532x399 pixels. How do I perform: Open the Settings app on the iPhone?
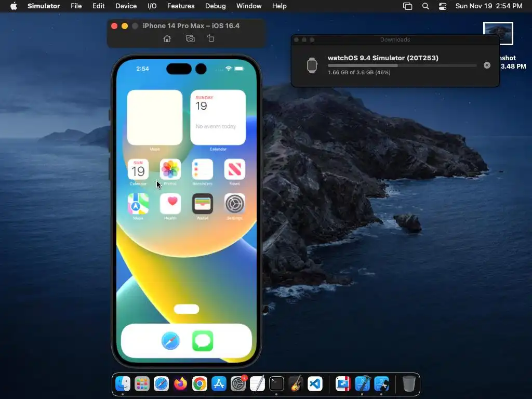(x=234, y=204)
